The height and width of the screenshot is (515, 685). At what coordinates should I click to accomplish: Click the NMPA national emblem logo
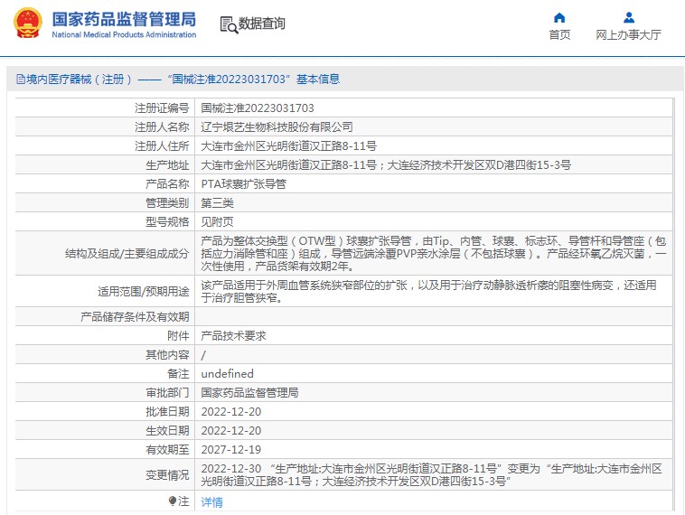point(28,24)
